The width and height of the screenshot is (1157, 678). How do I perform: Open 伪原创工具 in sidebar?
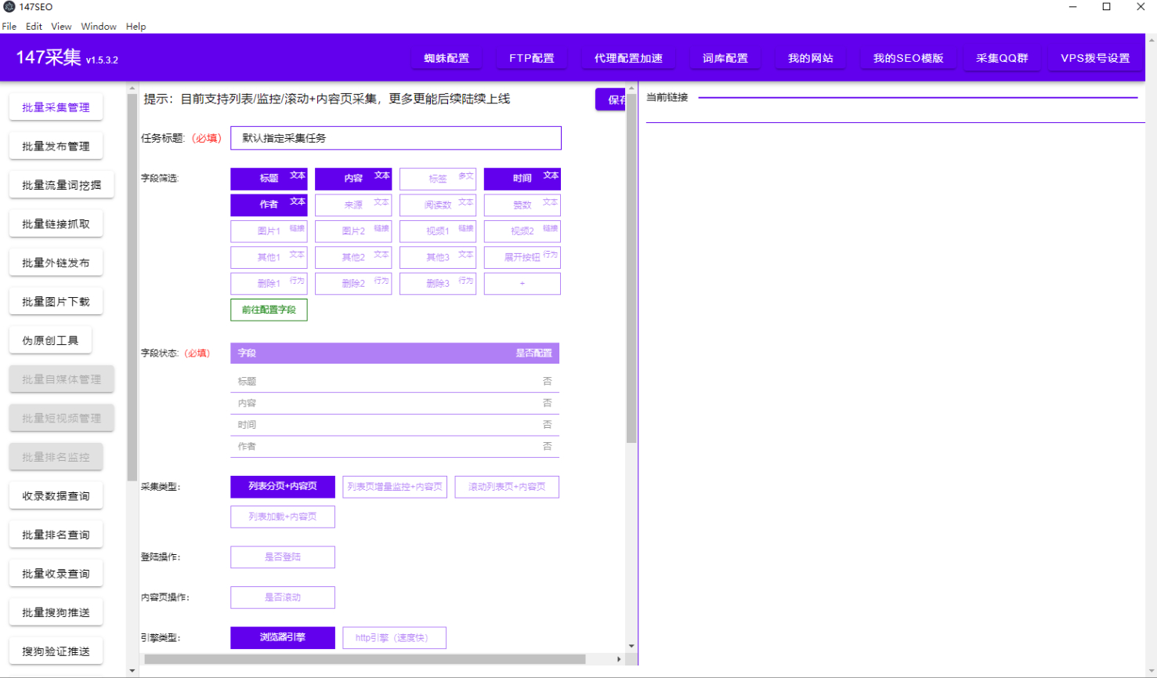coord(50,341)
